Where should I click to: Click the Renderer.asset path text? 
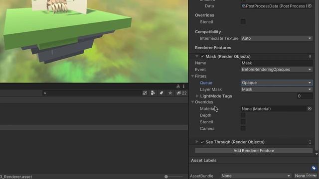(16, 177)
